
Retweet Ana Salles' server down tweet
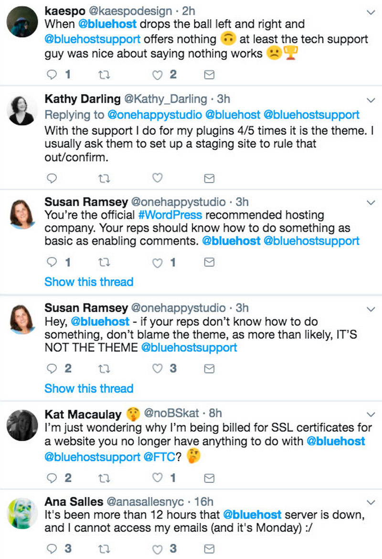coord(105,548)
